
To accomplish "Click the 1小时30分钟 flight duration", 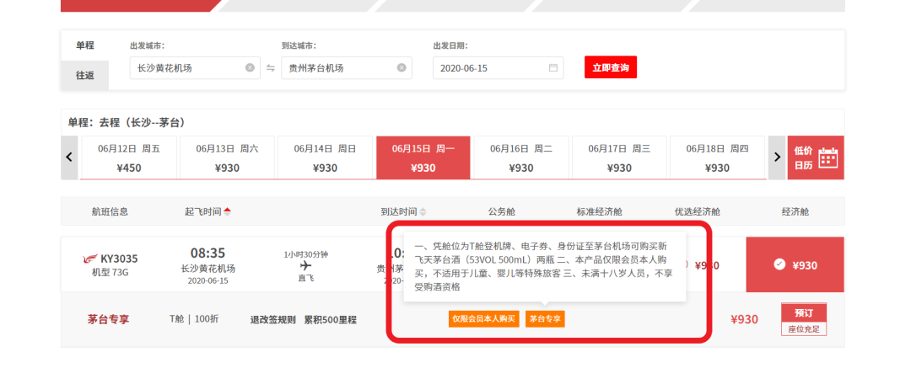I will pyautogui.click(x=305, y=254).
